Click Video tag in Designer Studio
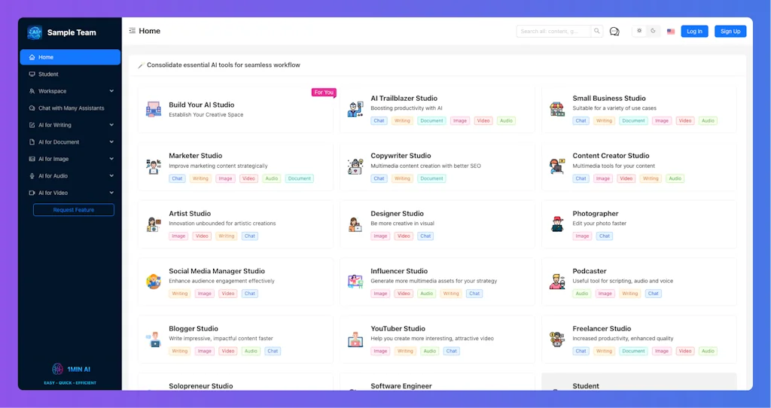 coord(404,236)
